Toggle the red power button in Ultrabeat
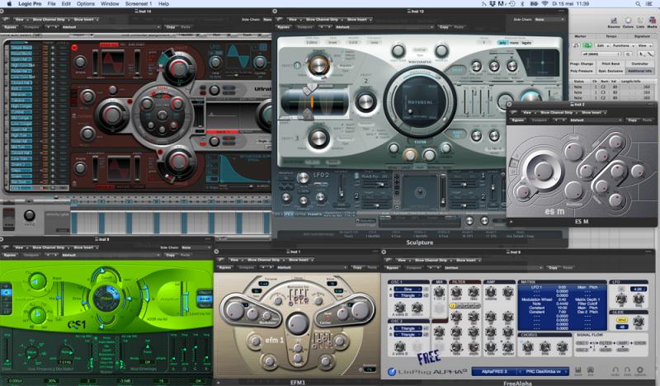Image resolution: width=660 pixels, height=386 pixels. [x=74, y=48]
